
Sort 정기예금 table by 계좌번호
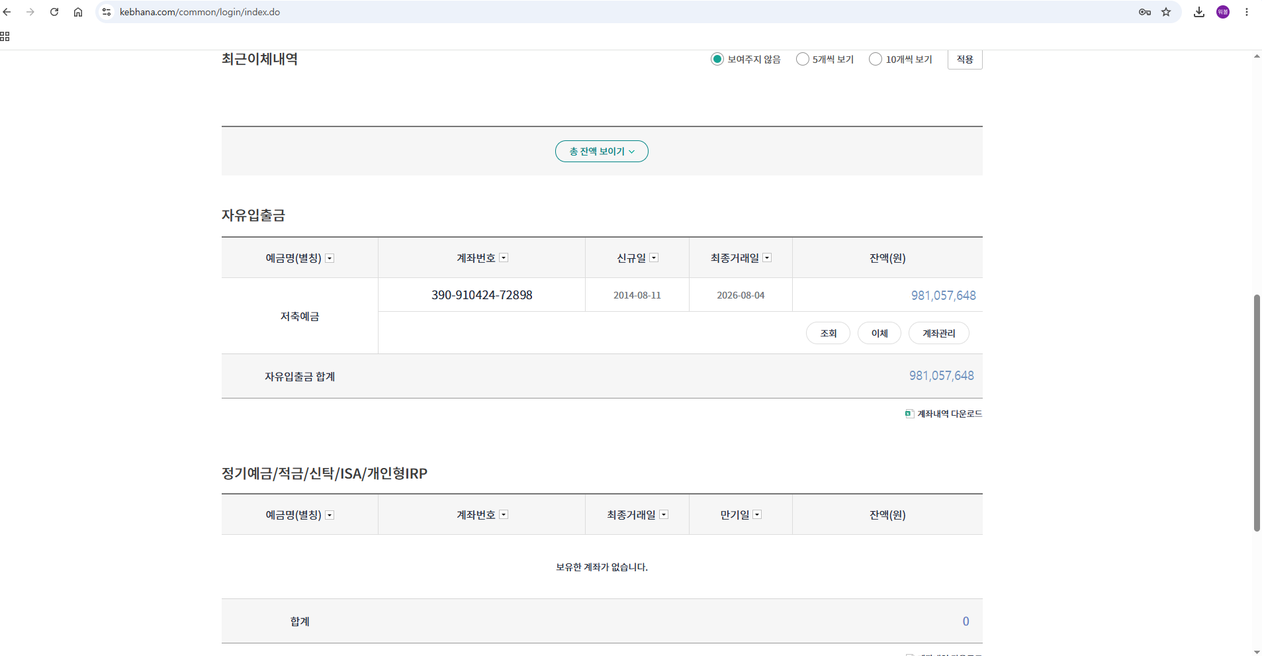pos(504,514)
